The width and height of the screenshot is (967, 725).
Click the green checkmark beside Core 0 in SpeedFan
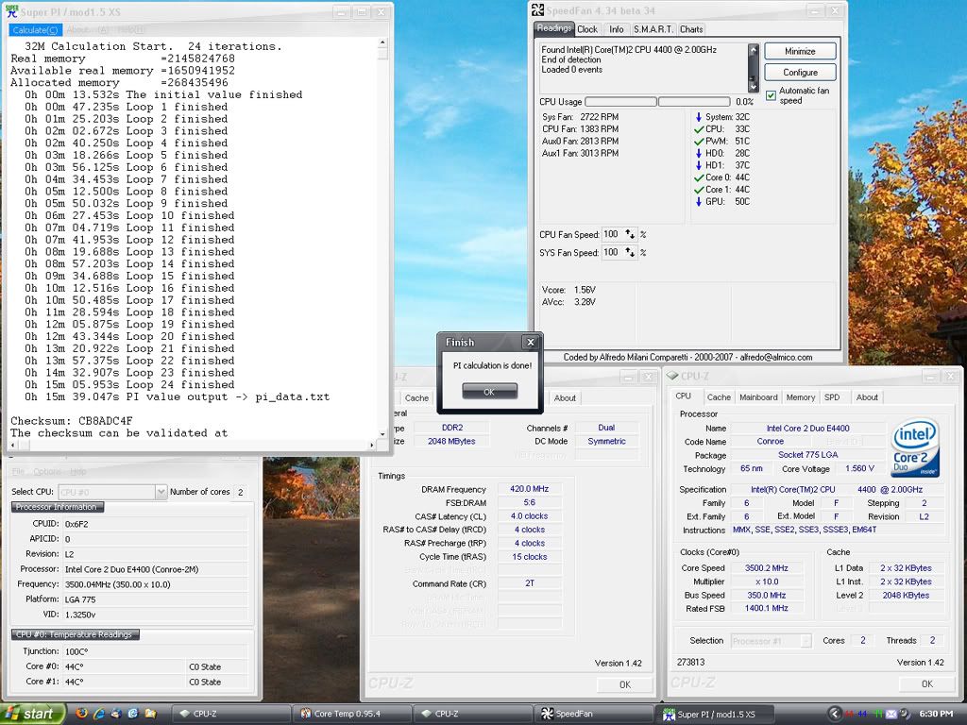pos(699,177)
